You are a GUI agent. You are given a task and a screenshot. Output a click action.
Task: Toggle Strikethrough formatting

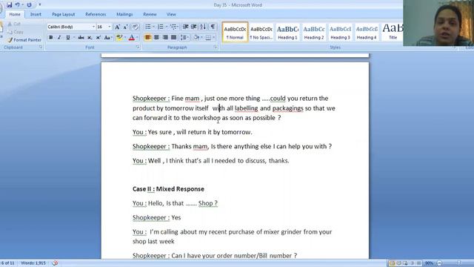(x=81, y=38)
